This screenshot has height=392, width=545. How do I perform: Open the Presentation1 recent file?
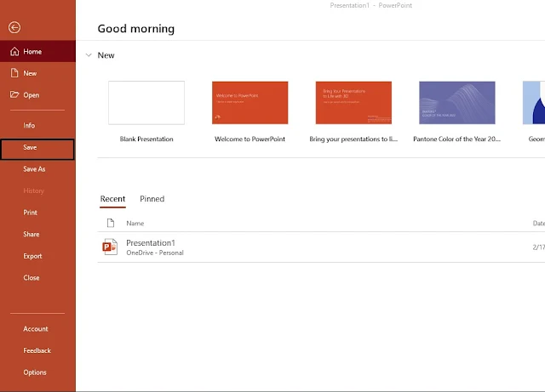coord(321,247)
